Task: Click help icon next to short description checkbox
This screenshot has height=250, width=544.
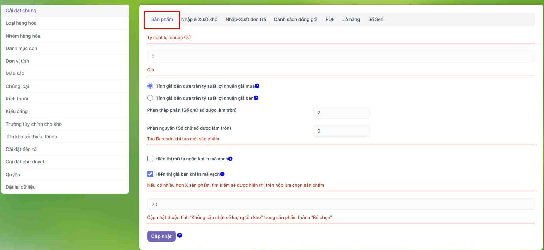Action: point(230,159)
